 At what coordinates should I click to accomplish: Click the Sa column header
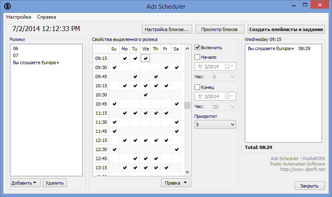coord(176,49)
